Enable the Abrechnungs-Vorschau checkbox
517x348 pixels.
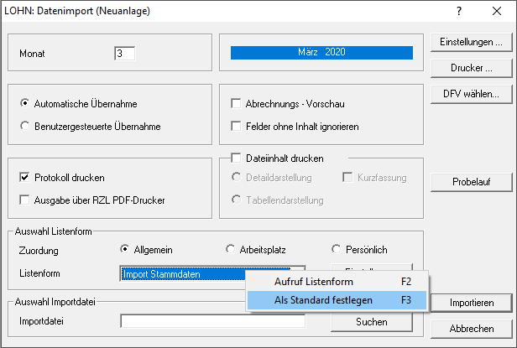(x=237, y=104)
